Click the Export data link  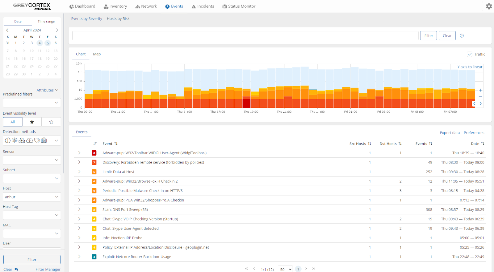click(x=450, y=133)
